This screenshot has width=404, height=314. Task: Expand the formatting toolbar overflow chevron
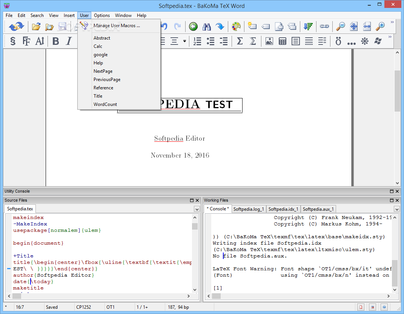pos(390,37)
